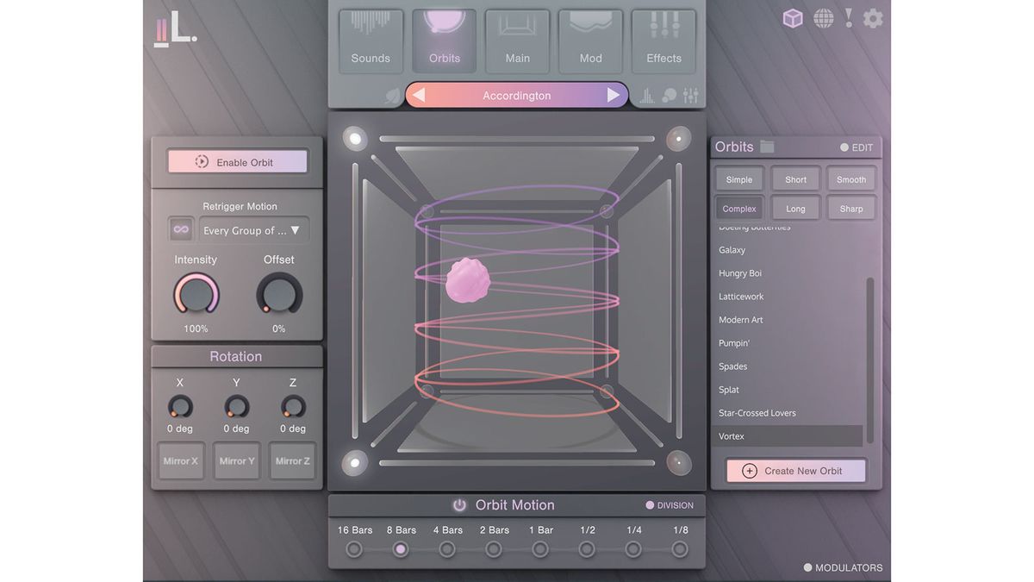Open the bar-graph icon right of Accordington
Screen dimensions: 1034x582
pos(646,95)
